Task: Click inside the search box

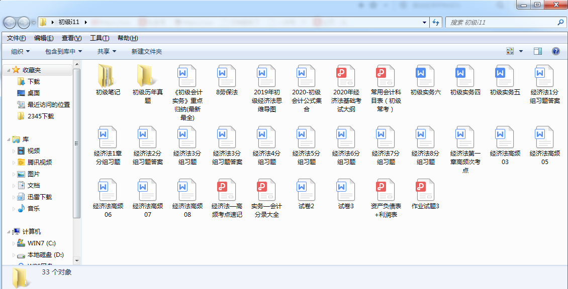Action: (503, 23)
